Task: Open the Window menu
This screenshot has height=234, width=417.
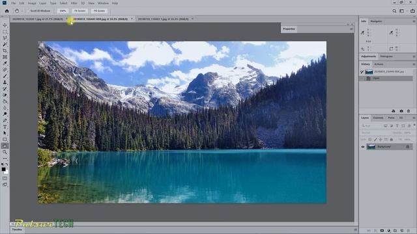Action: coord(103,3)
